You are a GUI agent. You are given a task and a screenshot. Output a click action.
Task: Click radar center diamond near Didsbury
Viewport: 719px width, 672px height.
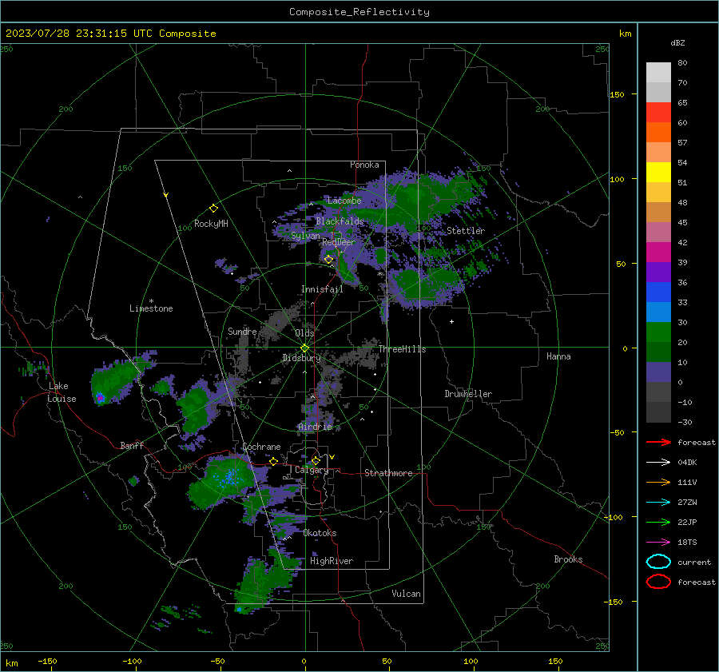coord(304,348)
